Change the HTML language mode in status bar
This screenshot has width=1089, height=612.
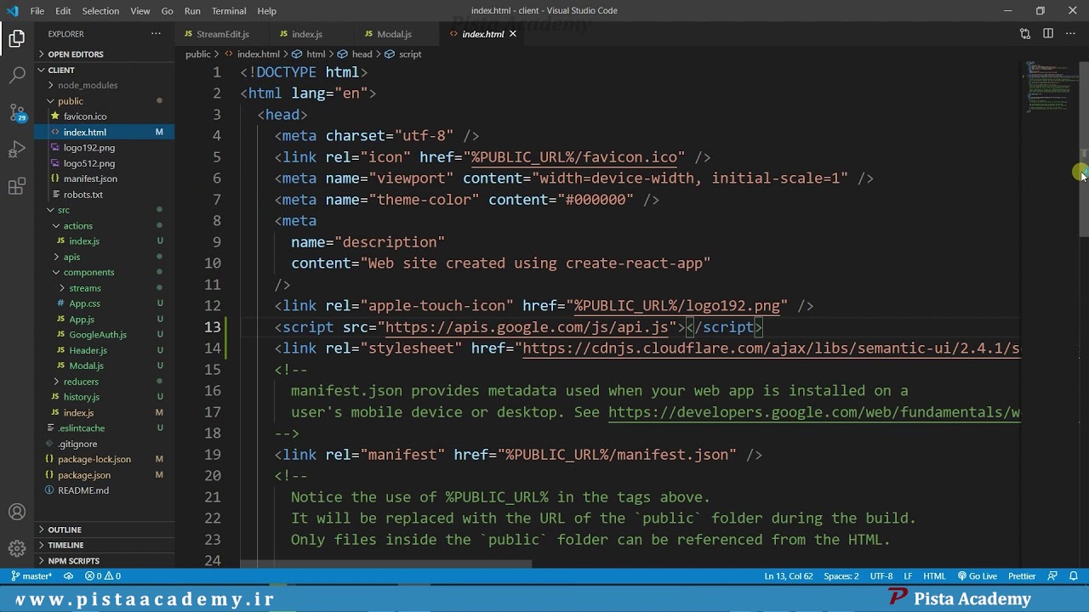coord(934,576)
